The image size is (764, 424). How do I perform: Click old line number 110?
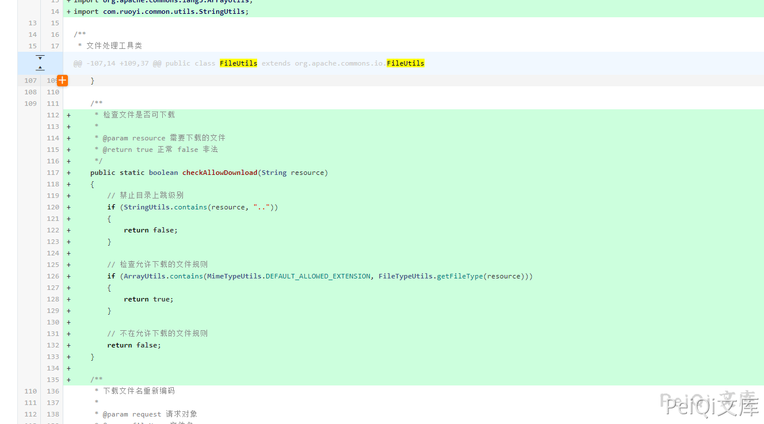pos(30,391)
